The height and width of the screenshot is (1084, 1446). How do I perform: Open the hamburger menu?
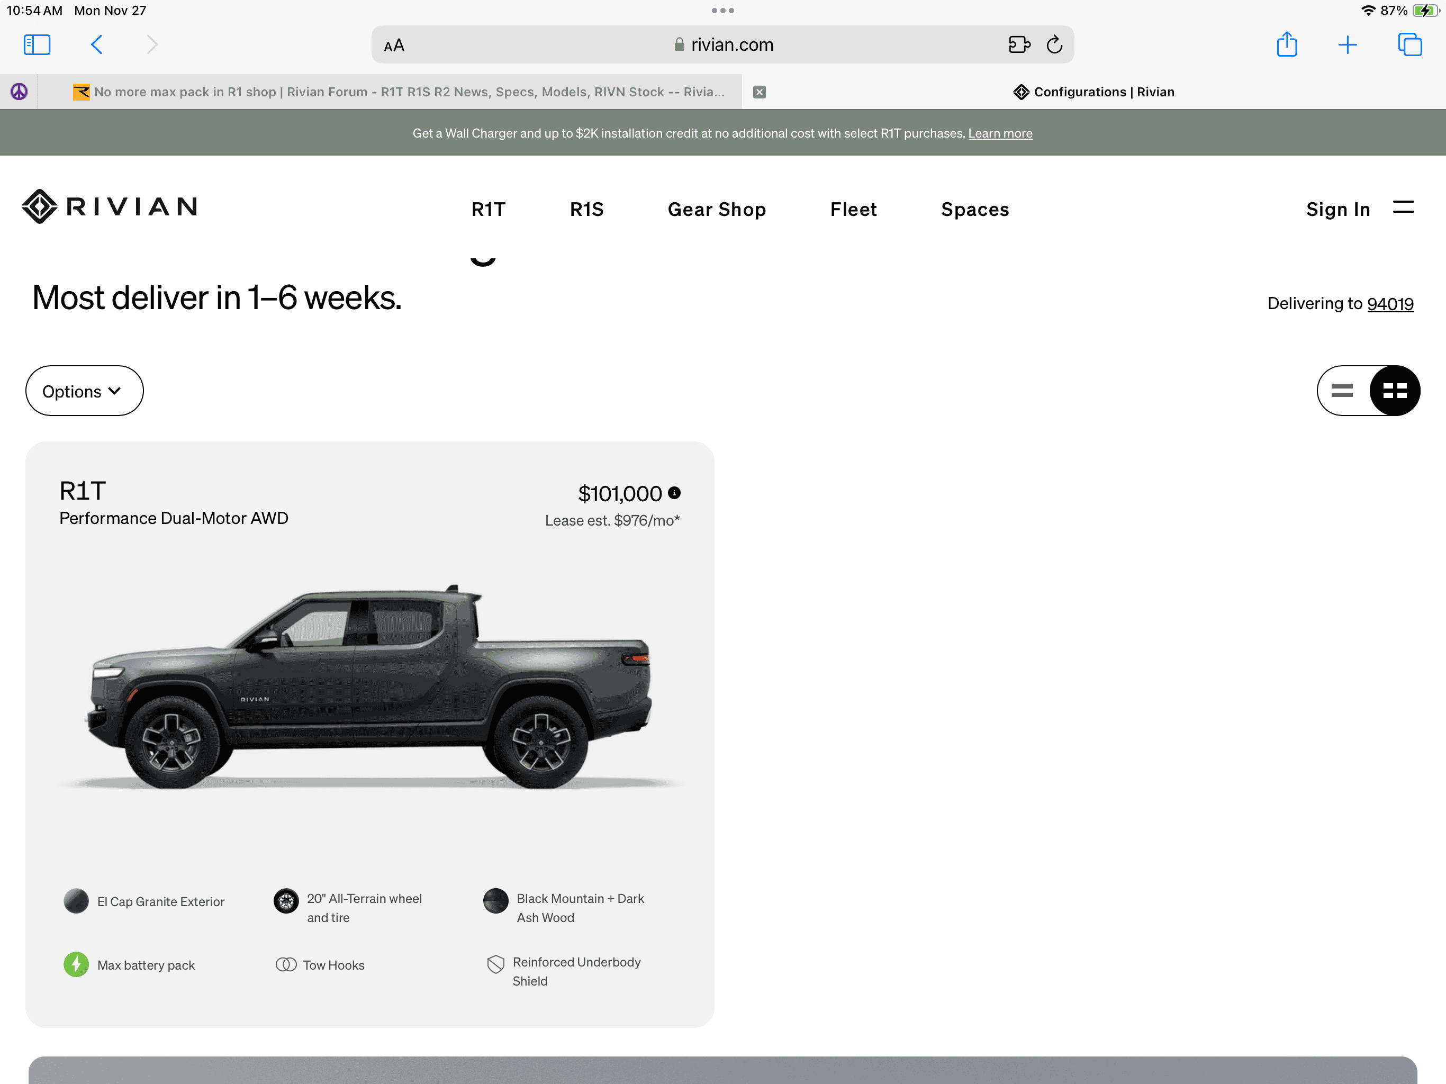coord(1403,207)
